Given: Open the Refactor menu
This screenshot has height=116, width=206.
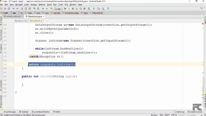Looking at the screenshot, I should (x=42, y=5).
